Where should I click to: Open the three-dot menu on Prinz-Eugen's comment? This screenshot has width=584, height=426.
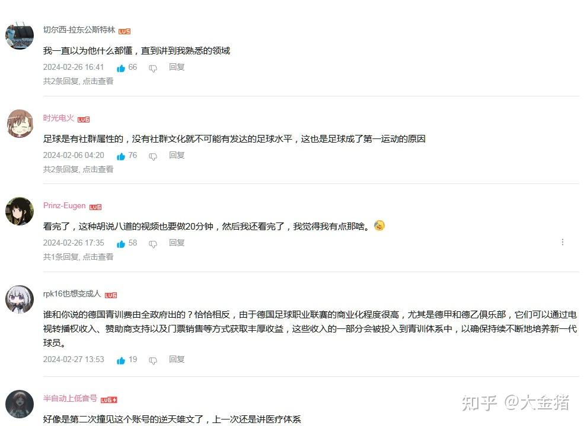pos(563,243)
